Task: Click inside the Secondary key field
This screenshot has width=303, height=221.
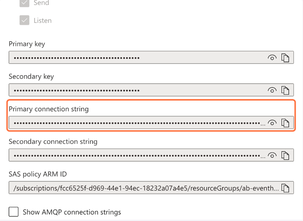Action: [134, 90]
